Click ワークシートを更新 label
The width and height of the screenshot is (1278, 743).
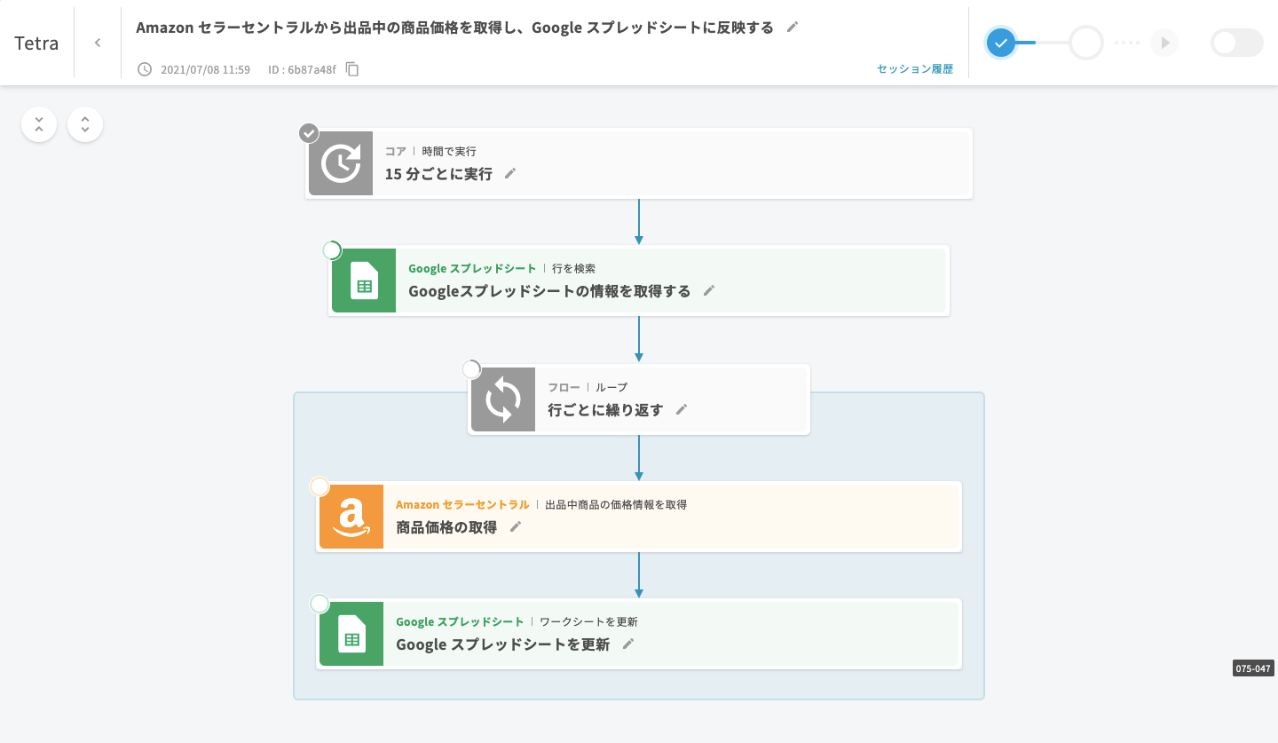tap(588, 621)
